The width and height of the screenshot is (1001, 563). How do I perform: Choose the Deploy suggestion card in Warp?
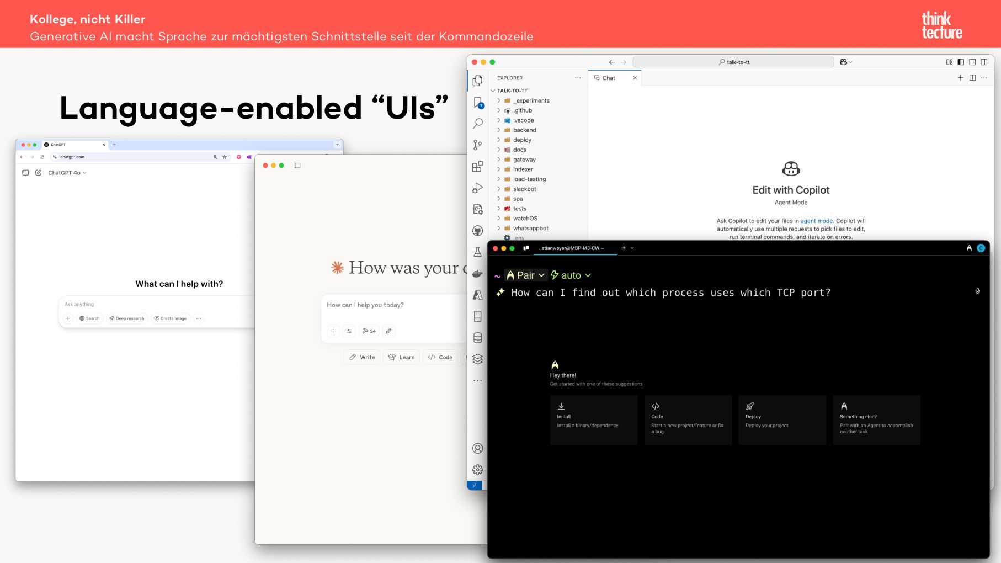(782, 420)
